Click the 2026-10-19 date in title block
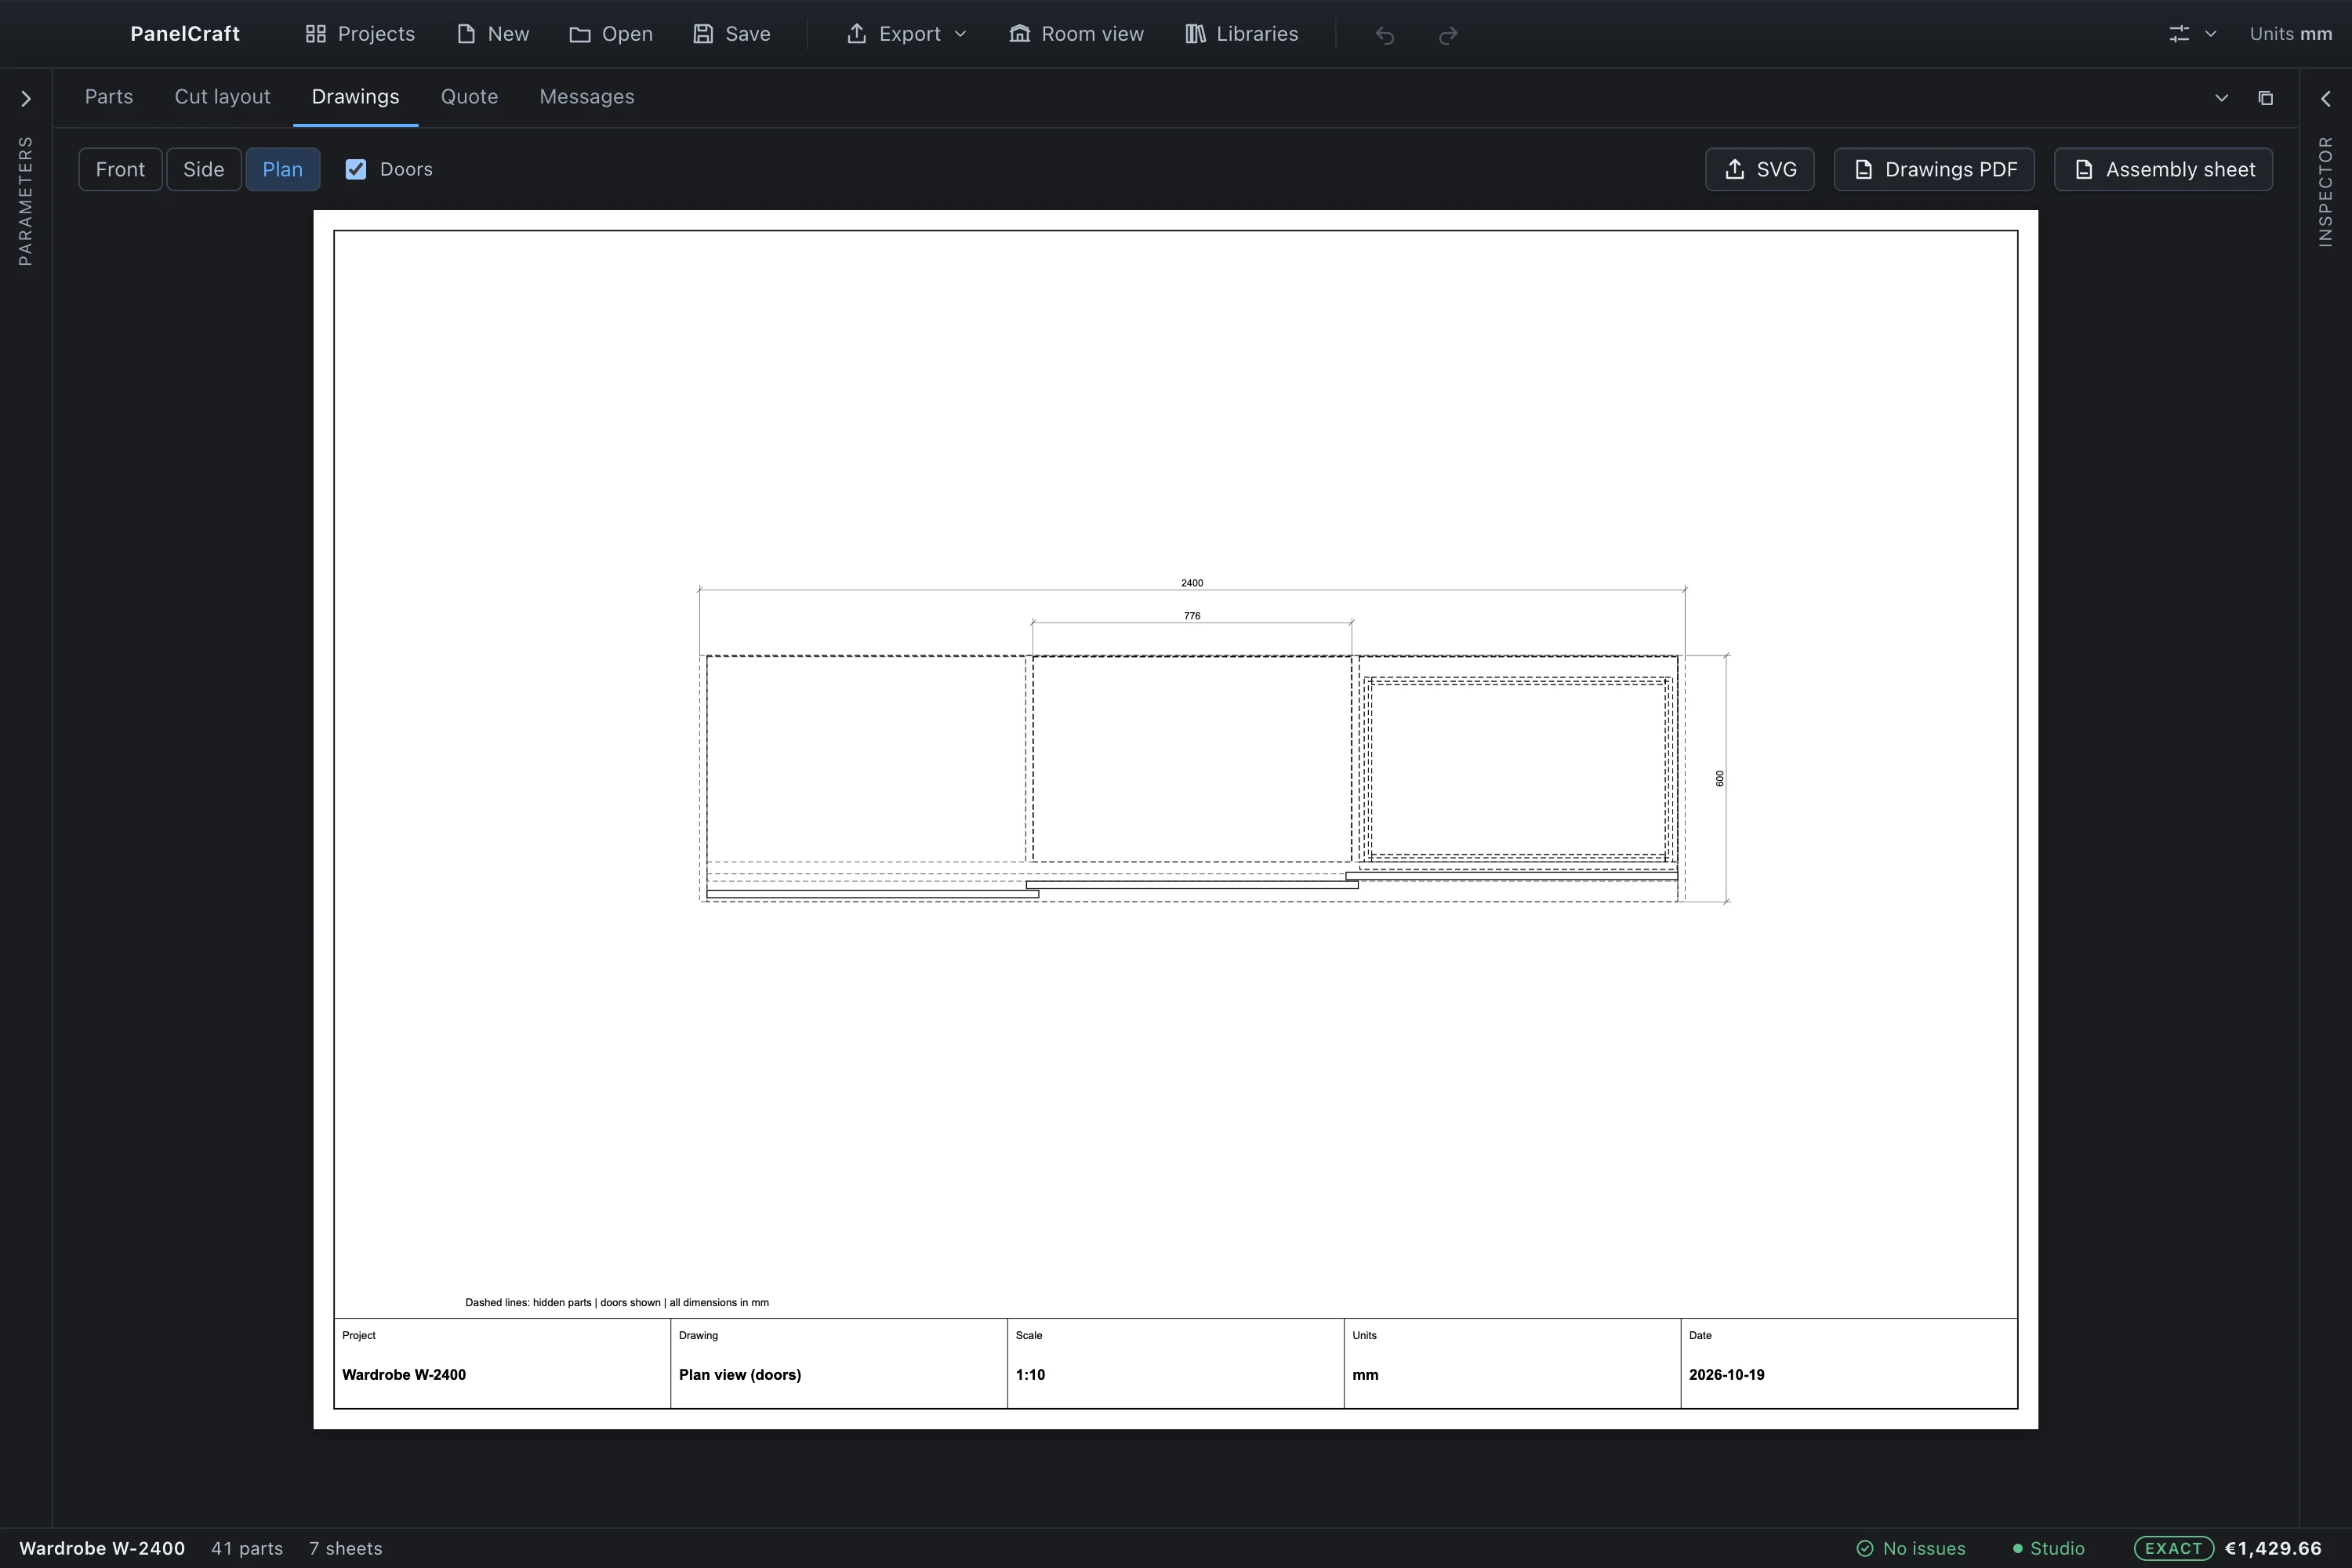Viewport: 2352px width, 1568px height. 1726,1375
